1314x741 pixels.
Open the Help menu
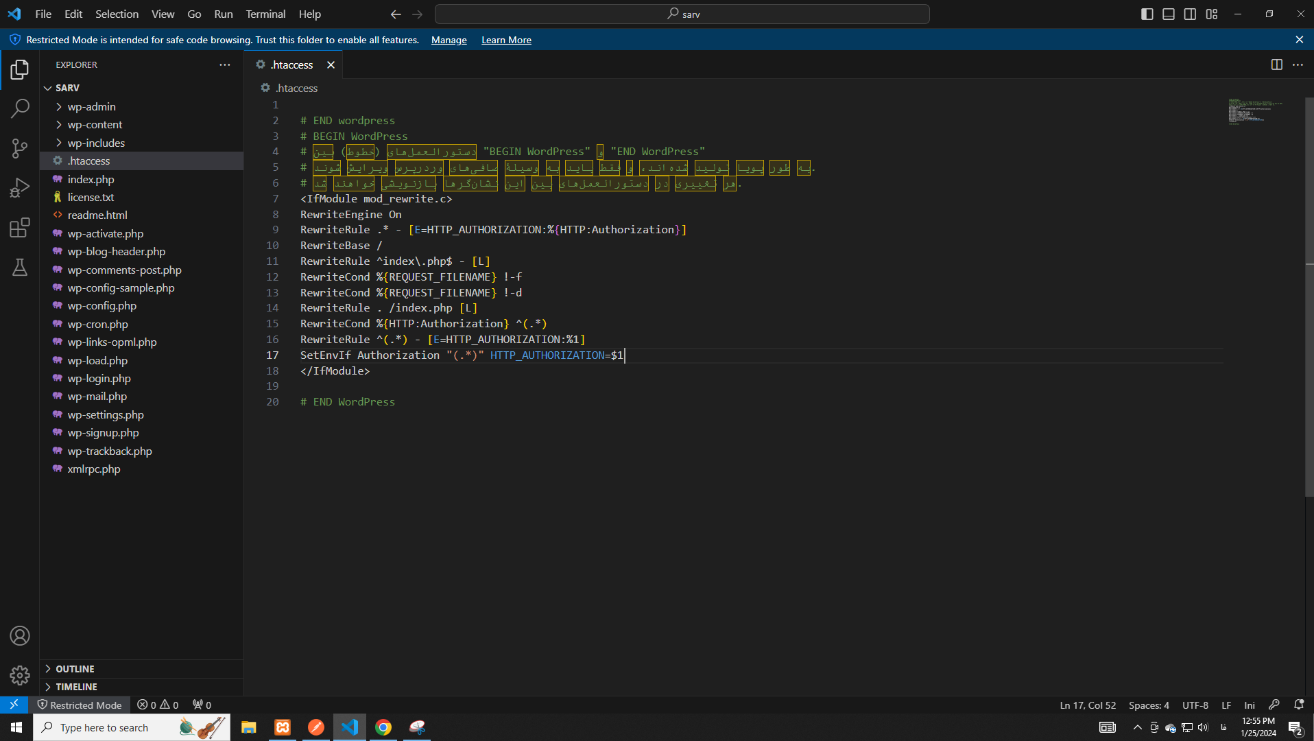pyautogui.click(x=309, y=14)
